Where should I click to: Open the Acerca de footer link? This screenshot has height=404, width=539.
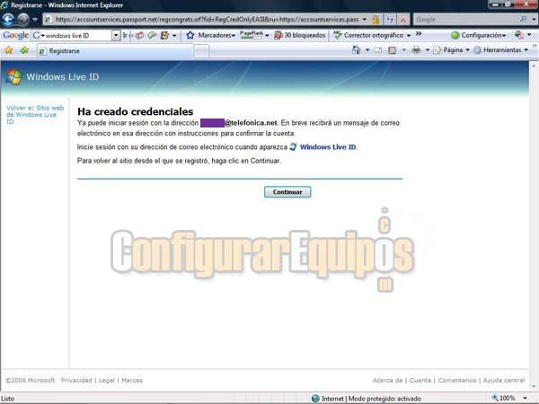[x=387, y=381]
